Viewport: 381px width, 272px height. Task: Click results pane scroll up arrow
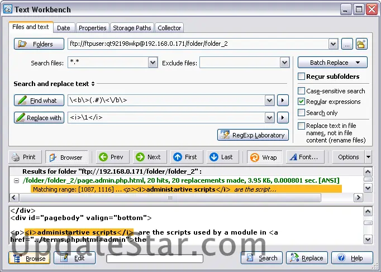point(368,172)
